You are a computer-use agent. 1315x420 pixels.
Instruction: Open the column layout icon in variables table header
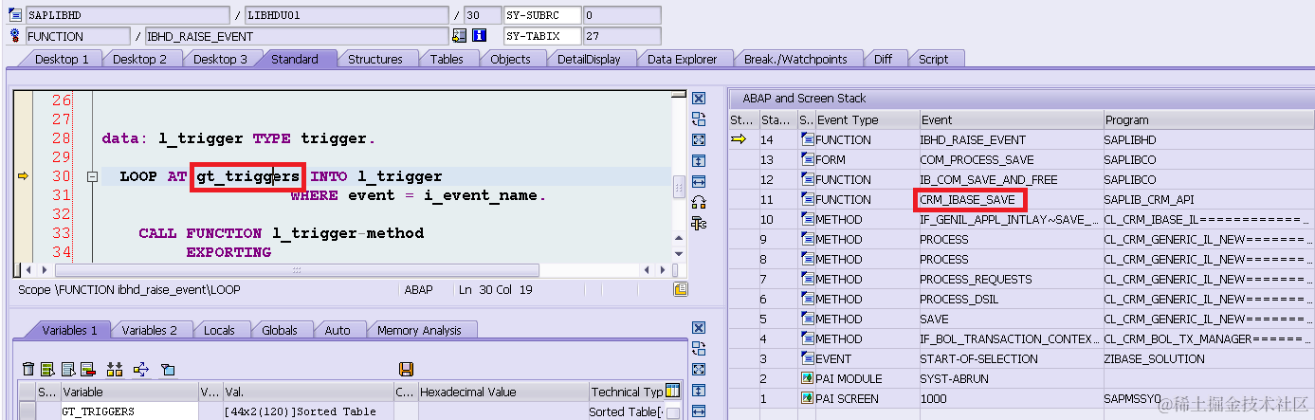pos(673,390)
